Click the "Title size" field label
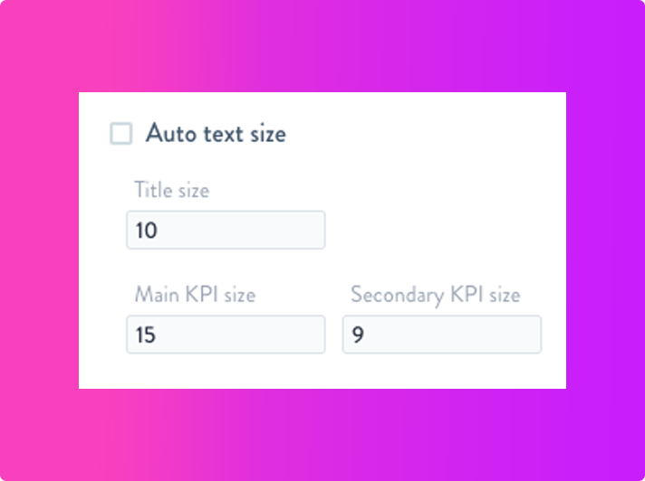The height and width of the screenshot is (481, 645). click(171, 191)
